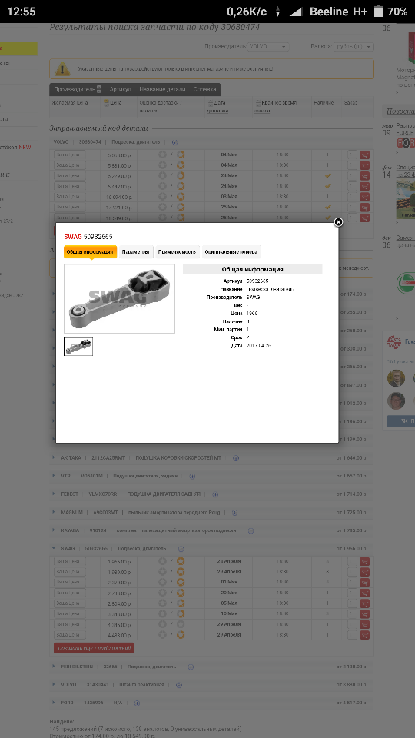Click the Производитель sort header
415x738 pixels.
78,89
